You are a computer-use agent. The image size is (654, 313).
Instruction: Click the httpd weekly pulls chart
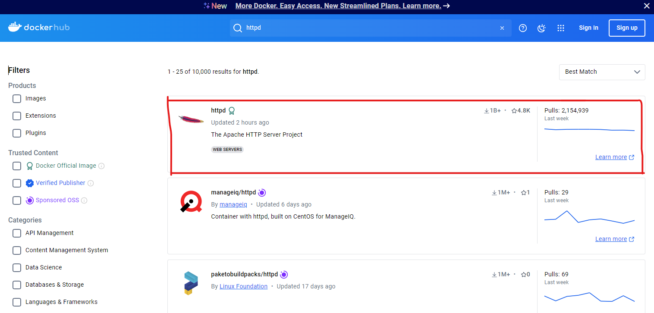[589, 129]
